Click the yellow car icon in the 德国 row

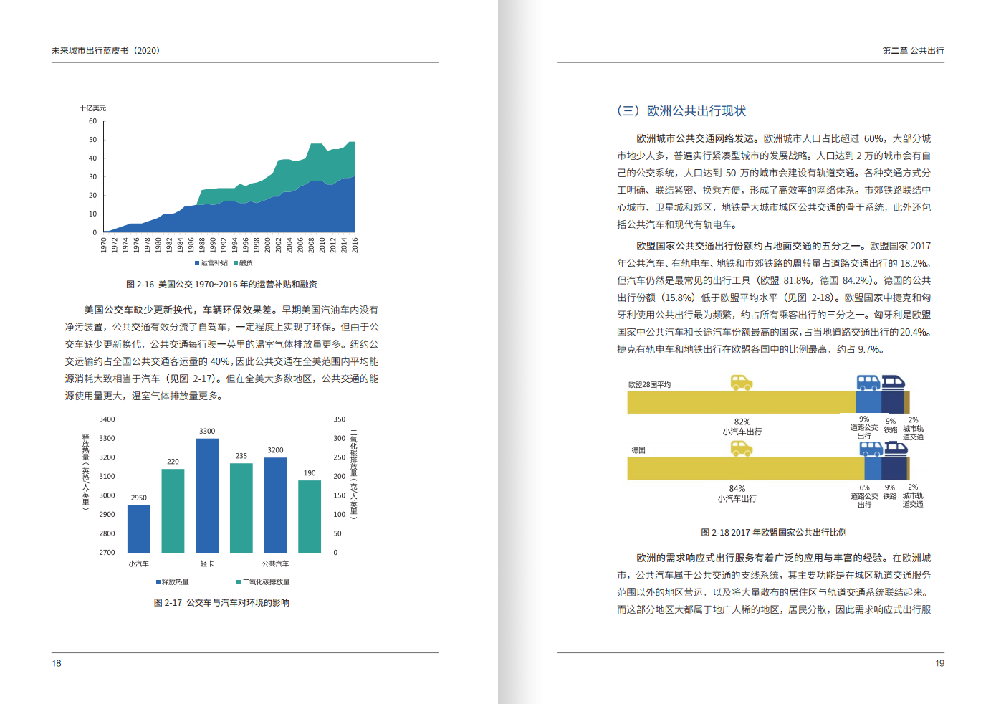pyautogui.click(x=741, y=449)
